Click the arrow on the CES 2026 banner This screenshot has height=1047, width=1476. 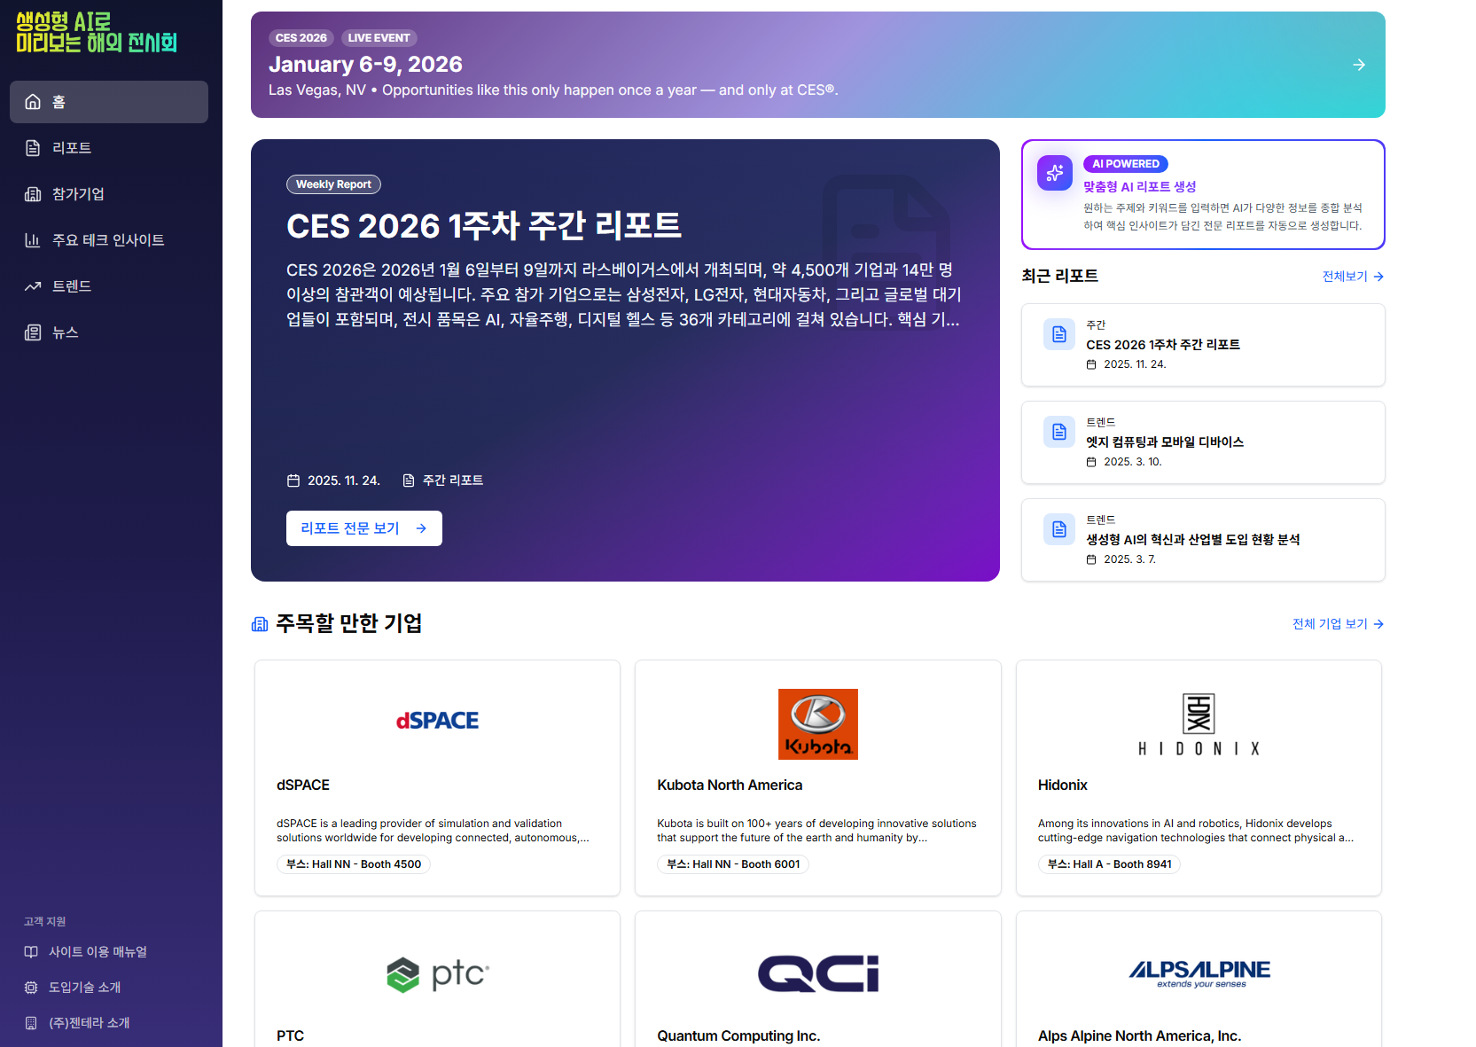pyautogui.click(x=1358, y=65)
